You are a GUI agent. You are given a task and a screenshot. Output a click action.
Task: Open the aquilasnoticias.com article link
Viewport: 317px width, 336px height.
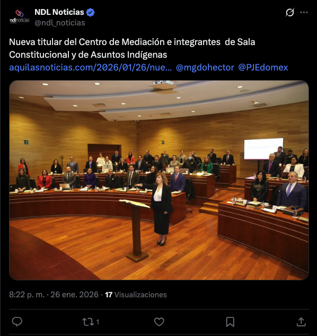[x=90, y=67]
